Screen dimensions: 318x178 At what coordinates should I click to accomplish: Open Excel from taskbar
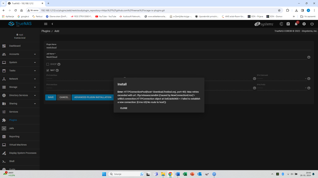point(185,174)
